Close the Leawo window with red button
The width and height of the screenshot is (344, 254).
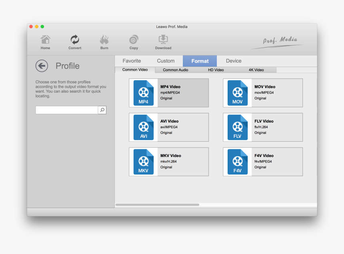pos(31,26)
